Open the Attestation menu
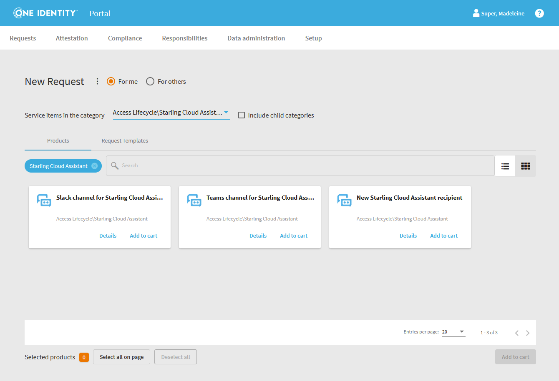The height and width of the screenshot is (381, 559). (72, 38)
